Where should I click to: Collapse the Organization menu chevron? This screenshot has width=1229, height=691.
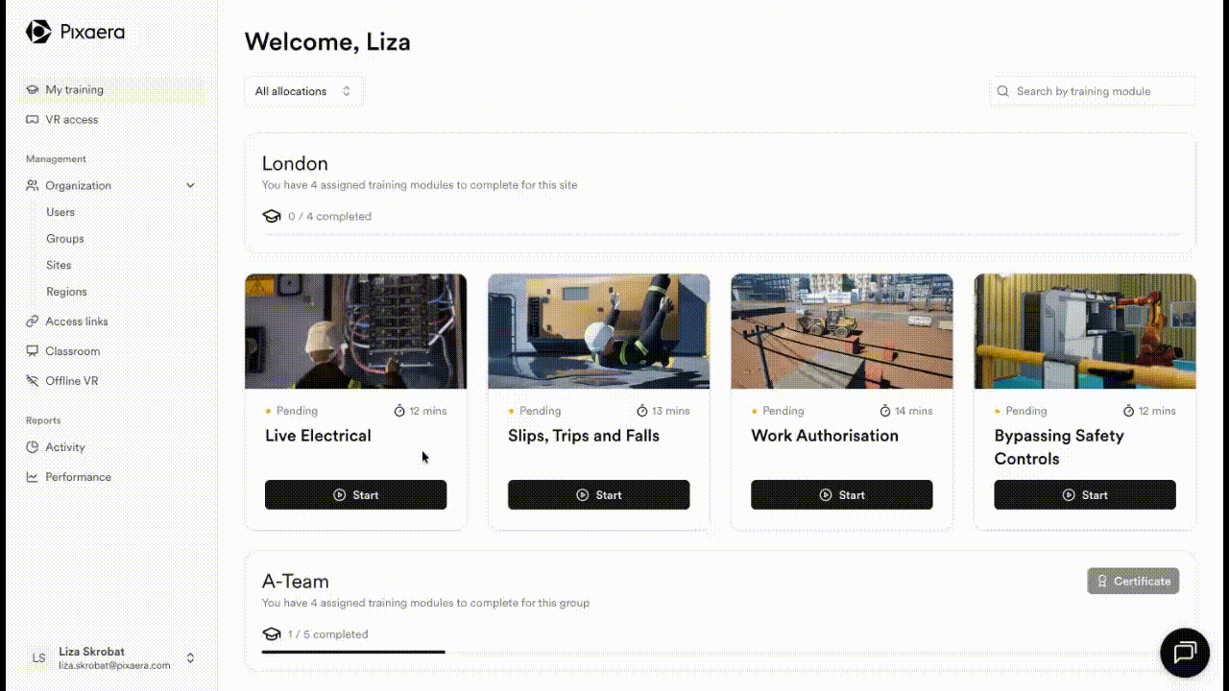click(x=190, y=186)
